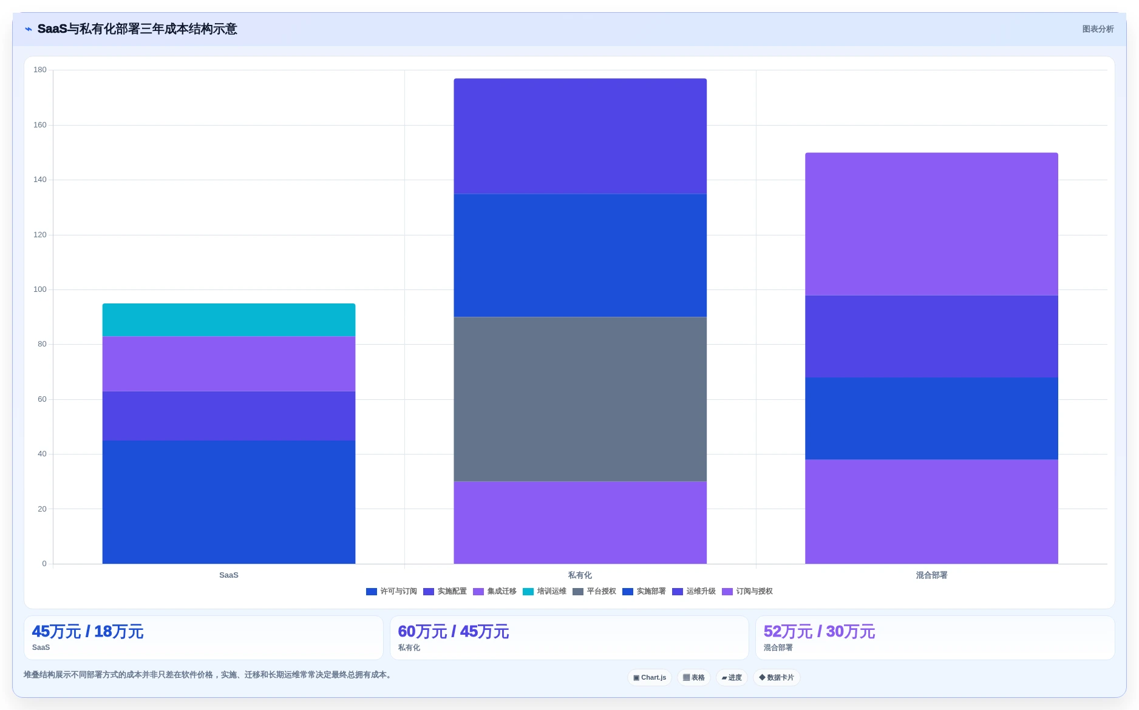
Task: Click the 实施部署 legend color box
Action: [x=628, y=592]
